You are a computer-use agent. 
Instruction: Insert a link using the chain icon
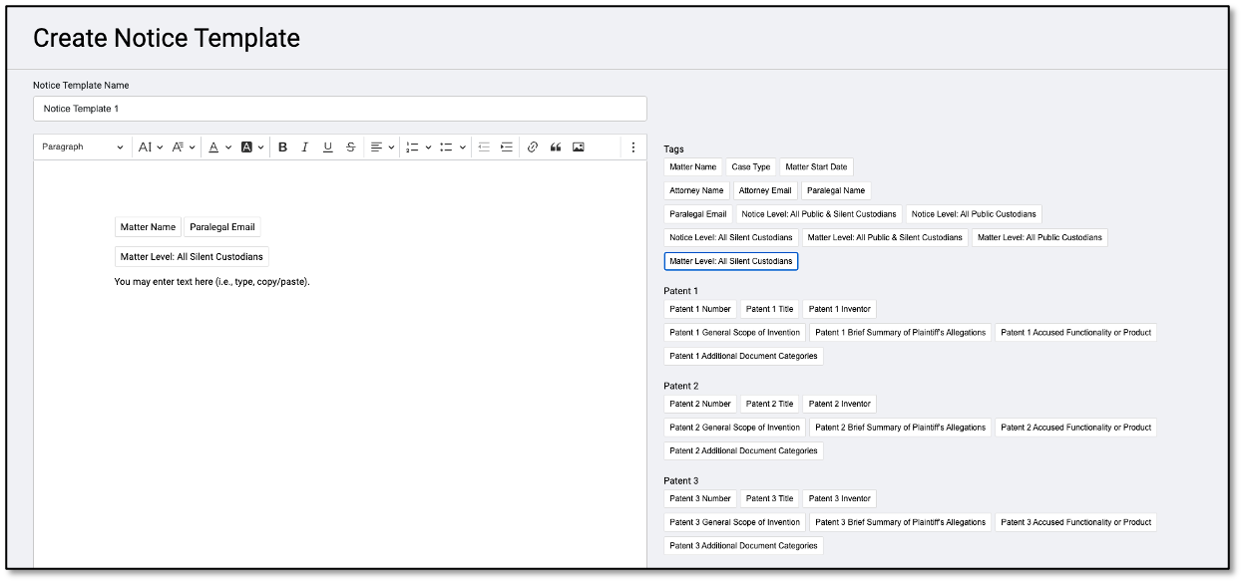point(533,146)
